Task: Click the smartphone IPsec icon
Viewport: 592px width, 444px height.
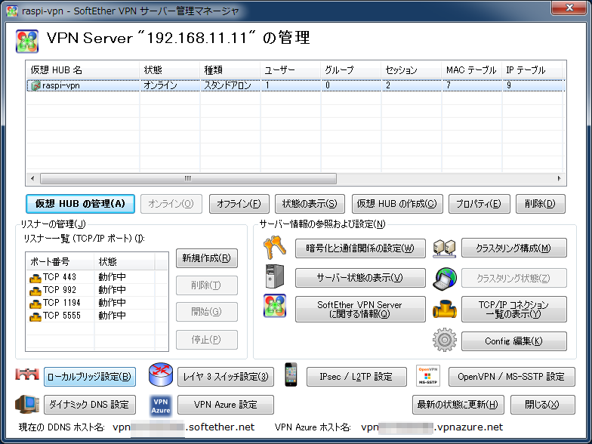Action: pos(291,375)
